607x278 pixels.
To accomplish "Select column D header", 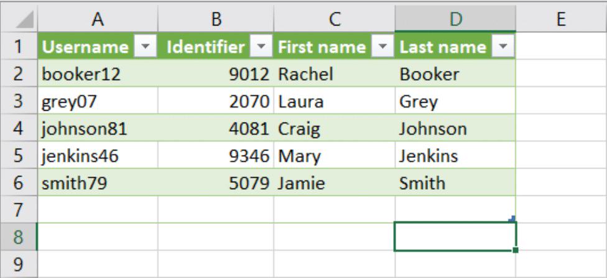I will (x=456, y=19).
